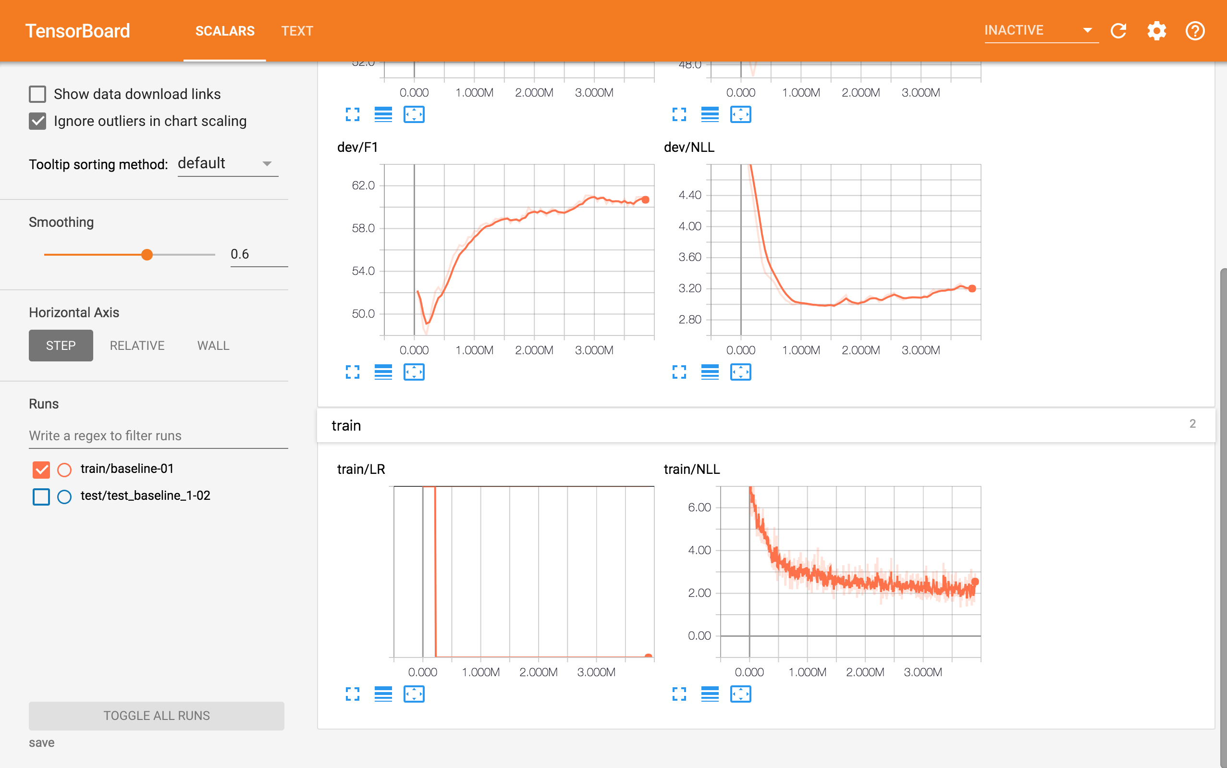Image resolution: width=1227 pixels, height=768 pixels.
Task: Open the INACTIVE dashboards dropdown
Action: point(1041,30)
